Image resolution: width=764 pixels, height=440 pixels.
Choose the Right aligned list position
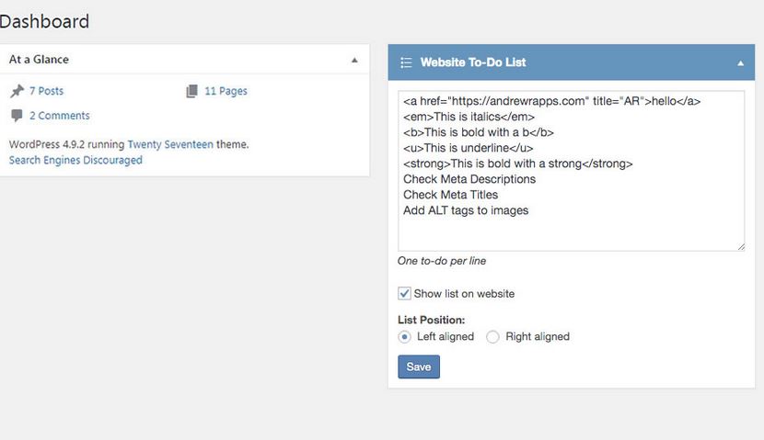[492, 336]
